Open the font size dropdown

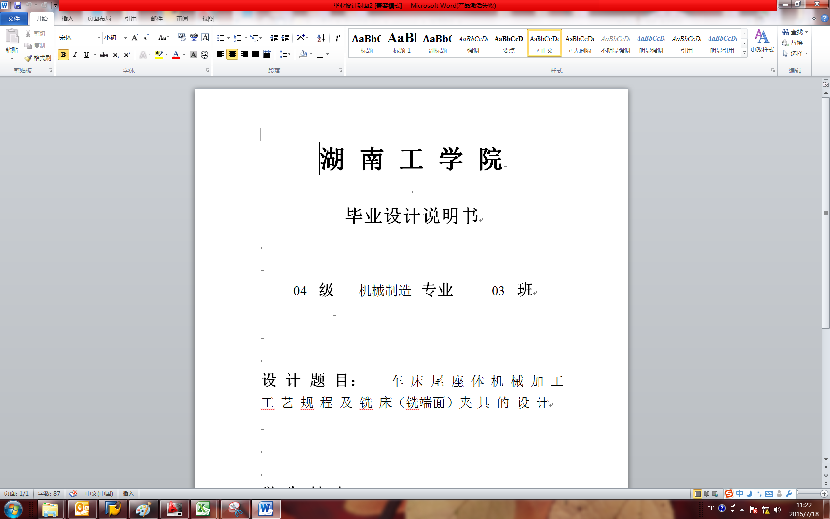(125, 38)
